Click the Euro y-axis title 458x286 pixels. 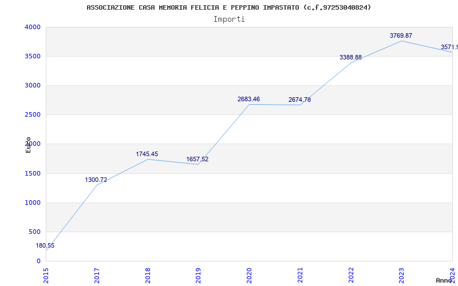point(28,145)
